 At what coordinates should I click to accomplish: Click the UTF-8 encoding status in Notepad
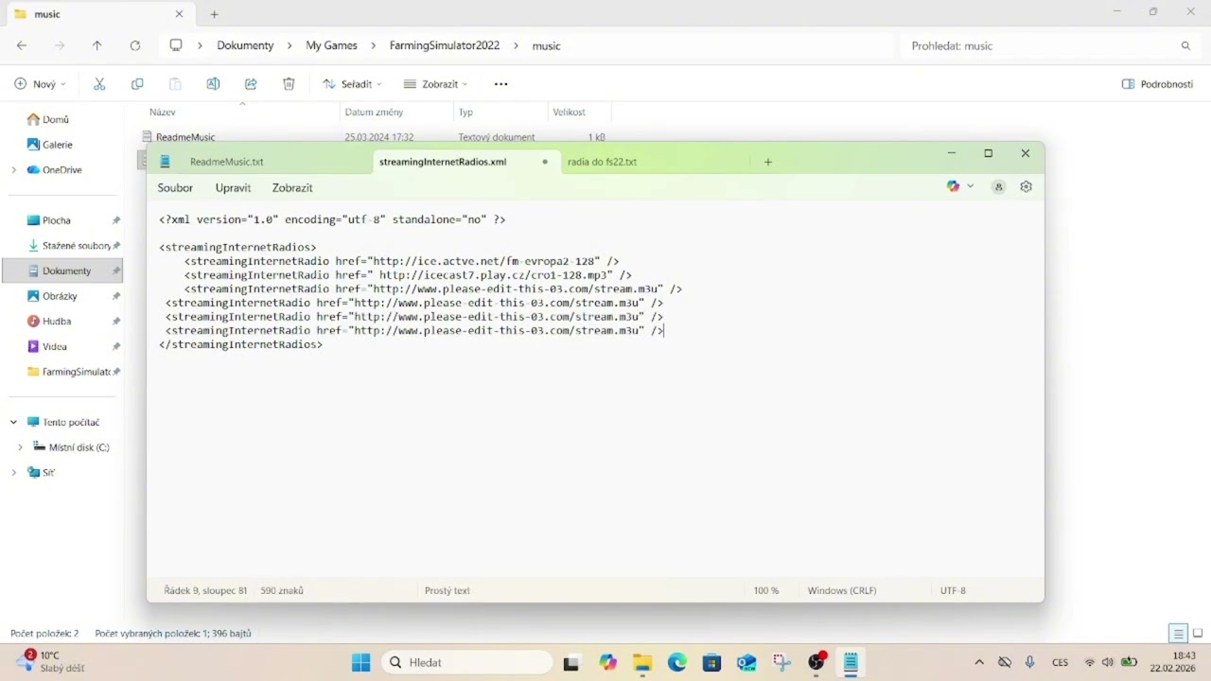953,590
